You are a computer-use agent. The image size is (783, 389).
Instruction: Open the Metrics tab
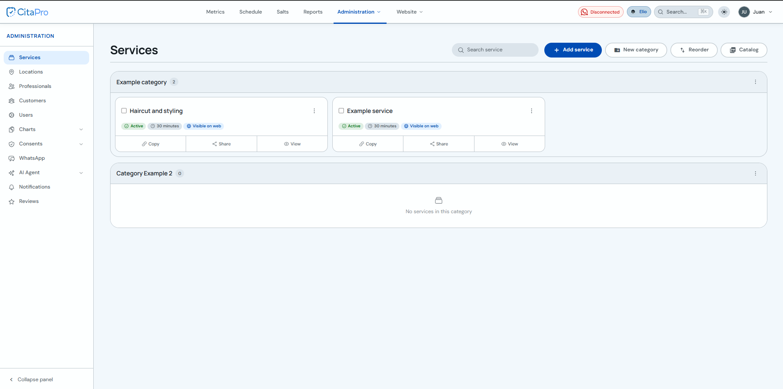pyautogui.click(x=215, y=12)
